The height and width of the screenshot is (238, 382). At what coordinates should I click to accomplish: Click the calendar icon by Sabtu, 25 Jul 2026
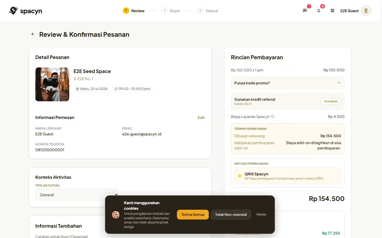(x=77, y=89)
